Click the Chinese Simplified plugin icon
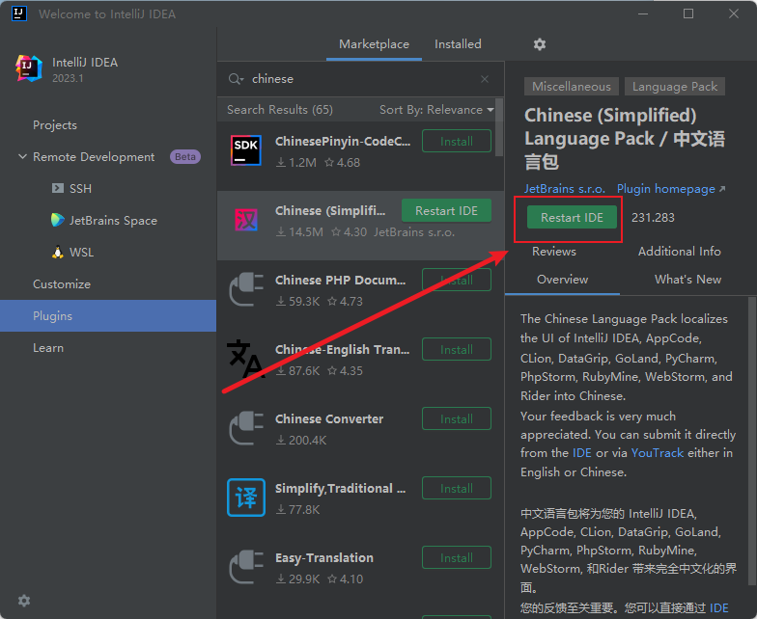This screenshot has height=619, width=757. 246,220
